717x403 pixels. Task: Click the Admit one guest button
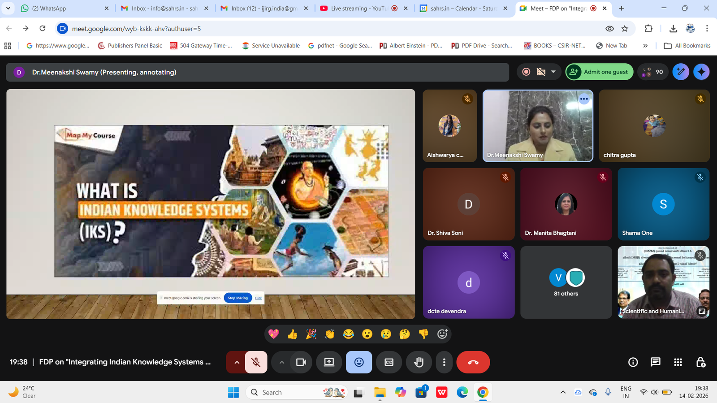[x=599, y=72]
